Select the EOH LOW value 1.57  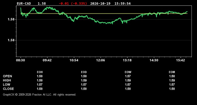tap(40, 85)
